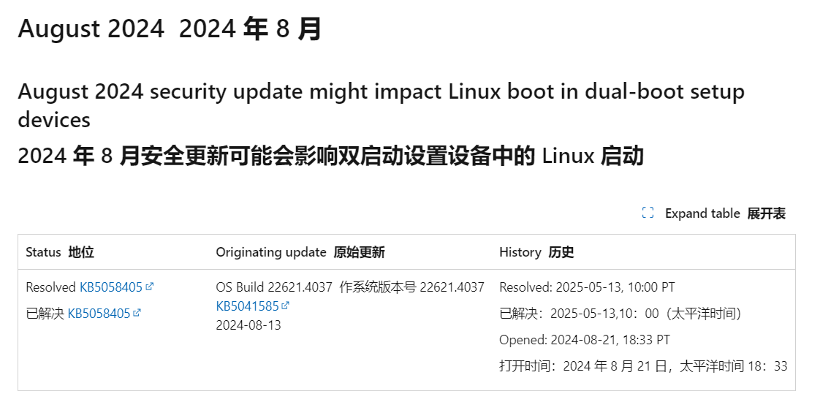Click the 打开时间 history line
This screenshot has width=820, height=394.
[643, 365]
